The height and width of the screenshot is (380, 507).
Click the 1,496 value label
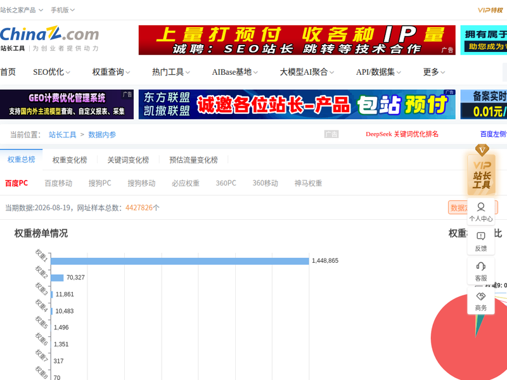61,327
